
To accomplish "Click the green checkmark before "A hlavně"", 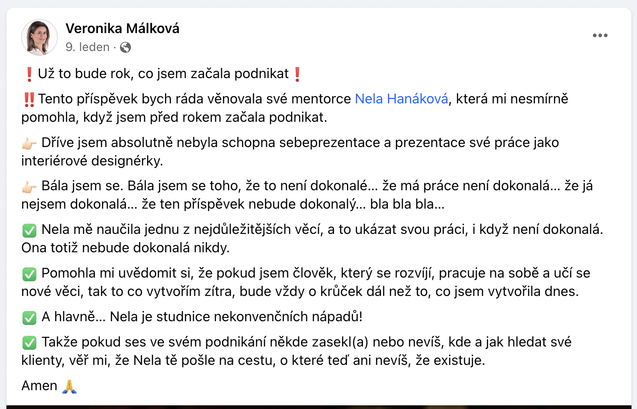I will click(x=29, y=318).
